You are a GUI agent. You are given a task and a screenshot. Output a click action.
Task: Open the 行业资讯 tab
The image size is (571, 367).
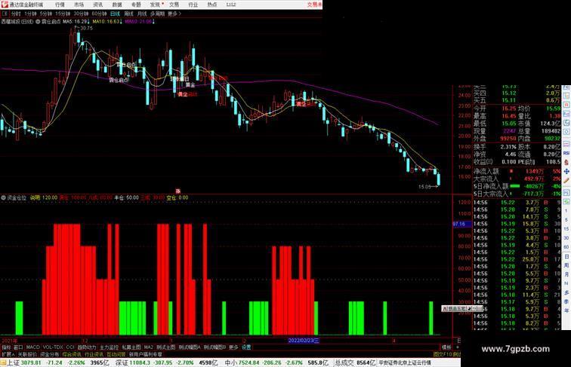click(x=94, y=354)
